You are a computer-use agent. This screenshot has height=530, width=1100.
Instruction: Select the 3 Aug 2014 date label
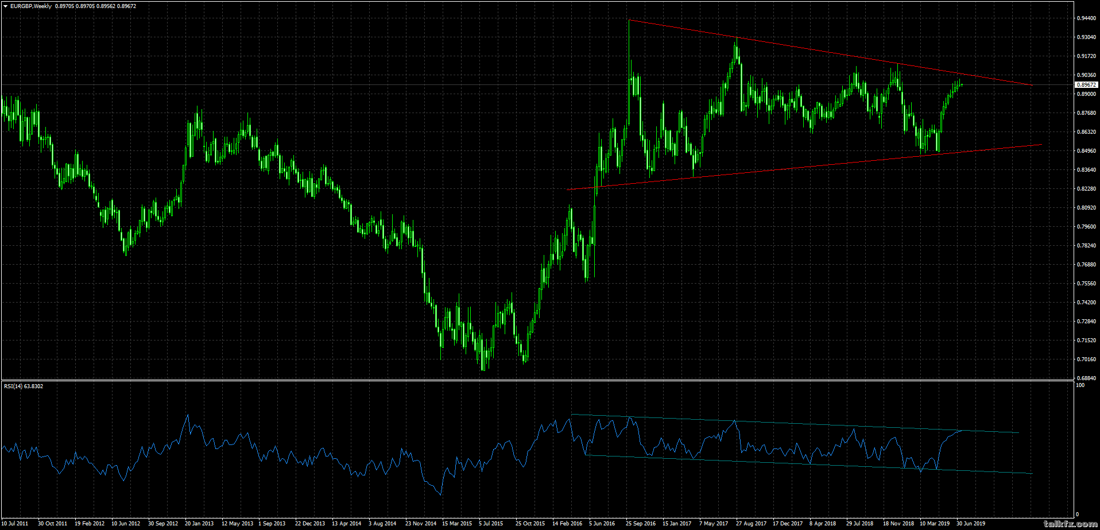(382, 524)
